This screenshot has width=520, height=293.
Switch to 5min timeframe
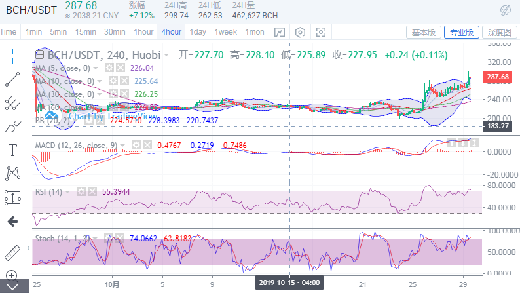pos(58,32)
